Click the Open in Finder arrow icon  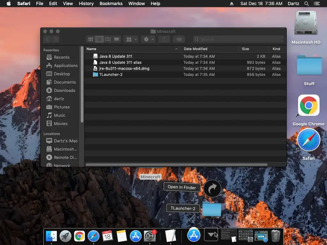coord(212,189)
